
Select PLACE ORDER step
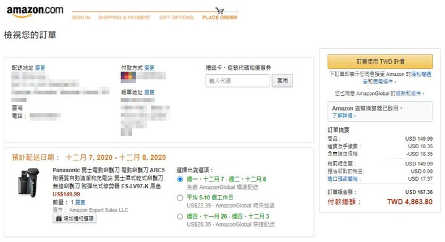pos(219,17)
